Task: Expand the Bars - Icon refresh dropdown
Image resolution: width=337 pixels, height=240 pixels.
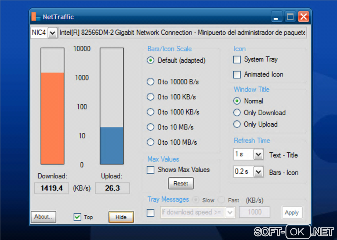Action: (x=259, y=172)
